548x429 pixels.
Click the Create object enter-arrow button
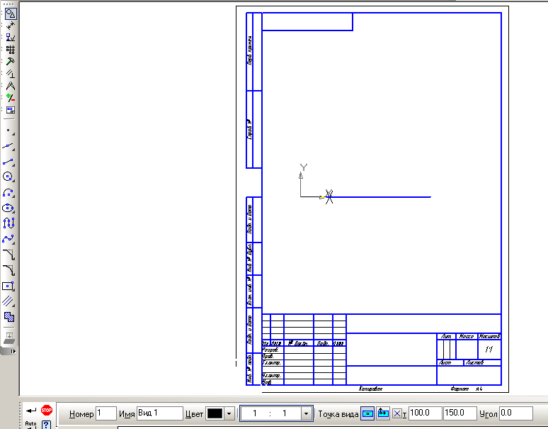coord(30,411)
